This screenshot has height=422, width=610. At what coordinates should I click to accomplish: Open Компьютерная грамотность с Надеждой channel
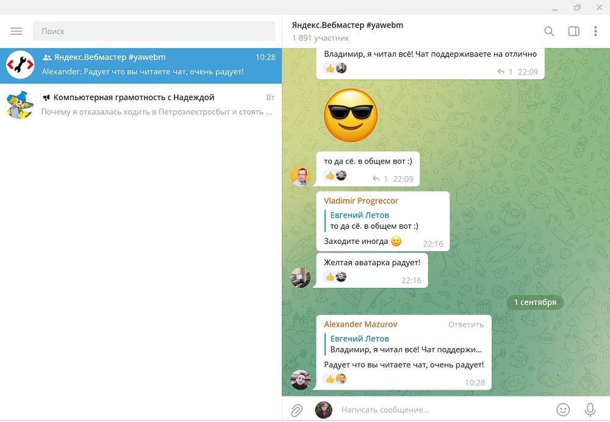141,105
